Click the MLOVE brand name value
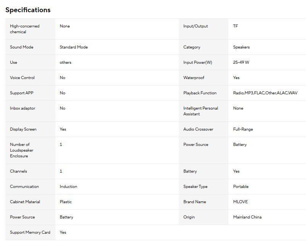The width and height of the screenshot is (306, 241). coord(240,202)
